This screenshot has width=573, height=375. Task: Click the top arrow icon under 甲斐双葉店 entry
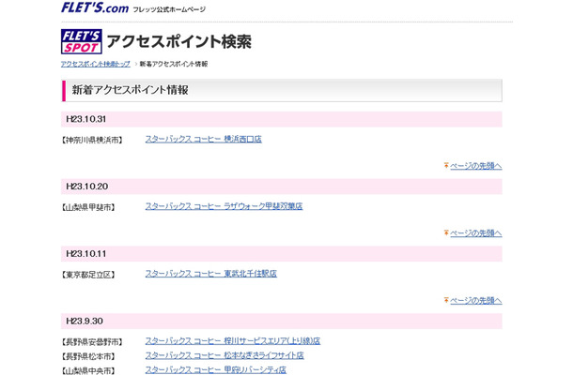pos(446,232)
